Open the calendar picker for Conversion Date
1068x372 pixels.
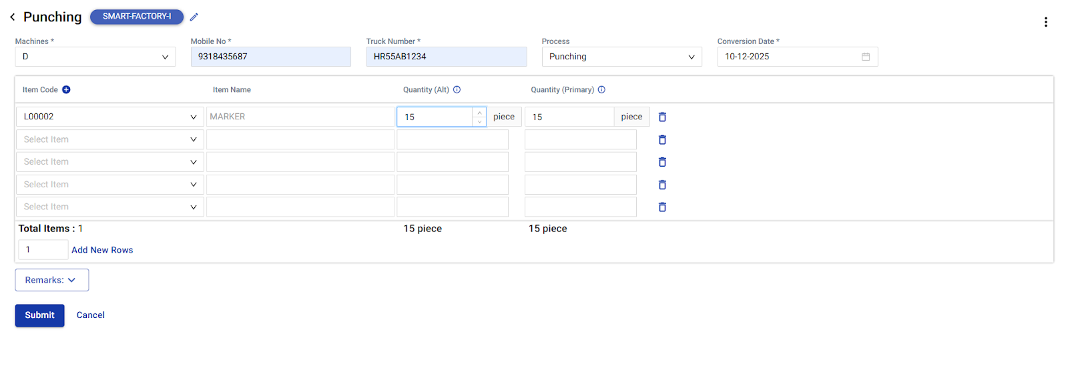pos(865,57)
